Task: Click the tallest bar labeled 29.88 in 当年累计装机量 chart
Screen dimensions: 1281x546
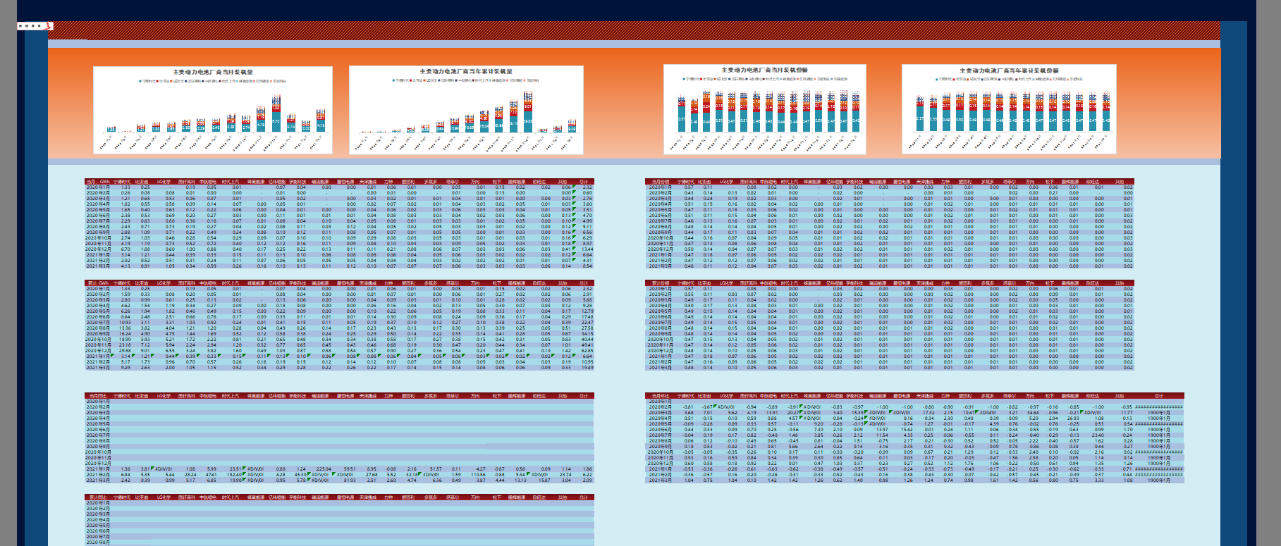Action: click(x=528, y=121)
